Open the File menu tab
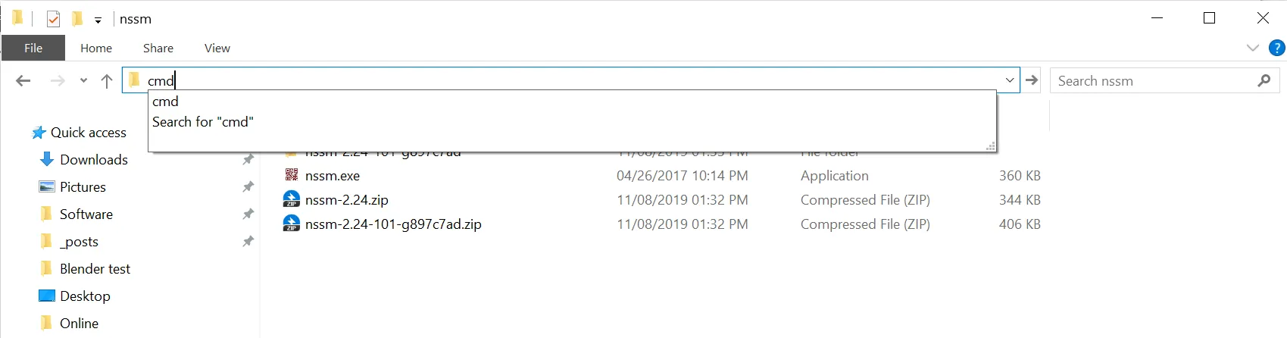Image resolution: width=1287 pixels, height=338 pixels. click(x=33, y=48)
